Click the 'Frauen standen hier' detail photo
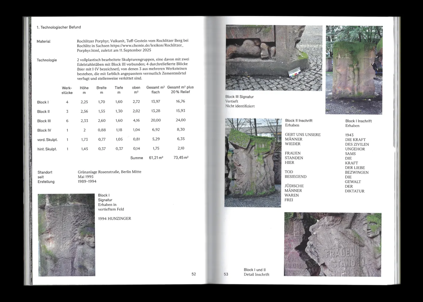 tap(333, 244)
